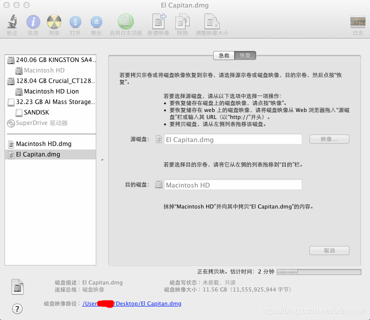Click the Verify (验证) microscope icon
Image resolution: width=370 pixels, height=320 pixels.
12,21
